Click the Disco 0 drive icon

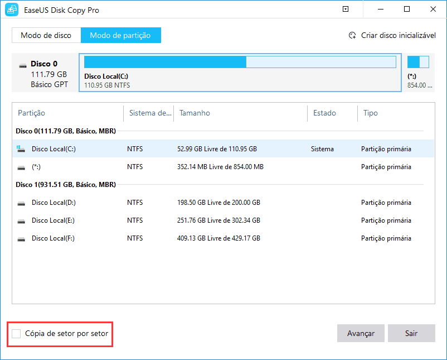point(23,66)
